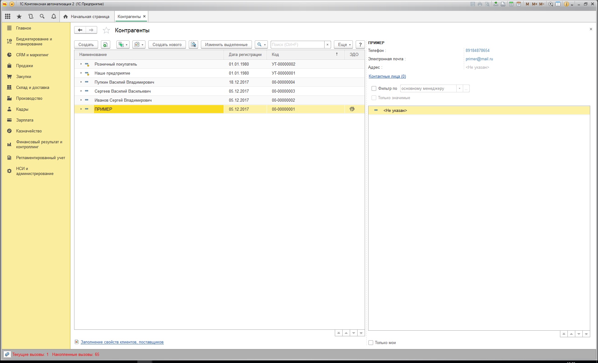Jump to list end in main table
Image resolution: width=598 pixels, height=363 pixels.
[361, 333]
